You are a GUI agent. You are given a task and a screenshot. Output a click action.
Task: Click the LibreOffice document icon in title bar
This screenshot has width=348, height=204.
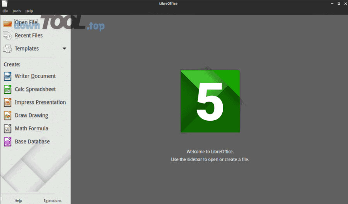click(x=5, y=3)
